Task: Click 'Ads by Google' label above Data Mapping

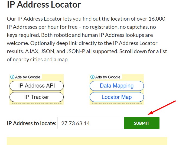Action: [108, 77]
